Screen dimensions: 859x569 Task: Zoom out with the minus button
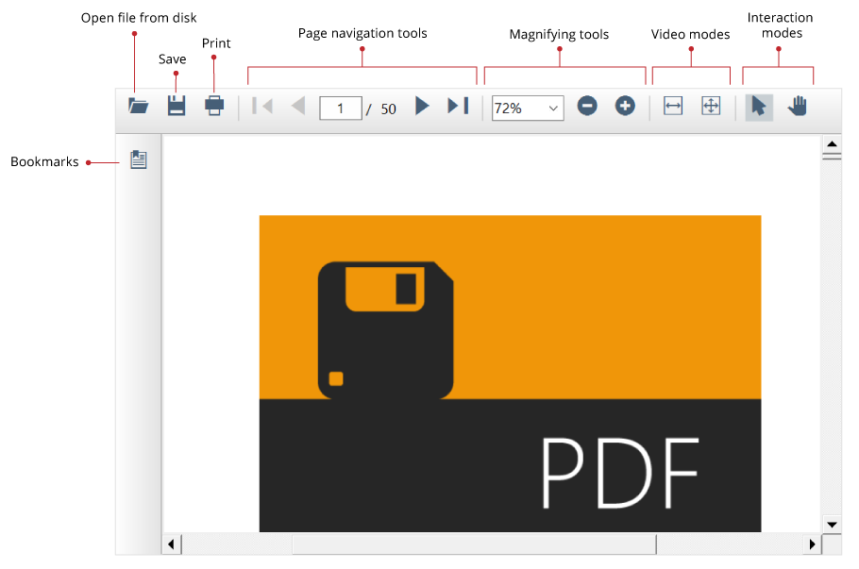point(586,106)
